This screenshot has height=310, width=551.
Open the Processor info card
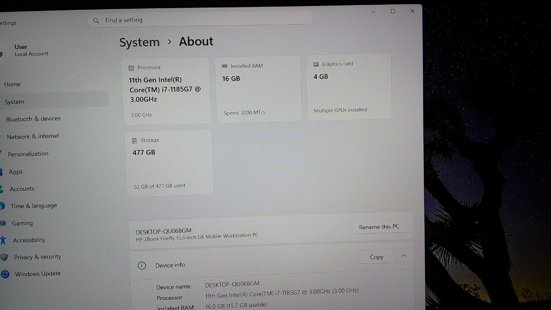(167, 91)
